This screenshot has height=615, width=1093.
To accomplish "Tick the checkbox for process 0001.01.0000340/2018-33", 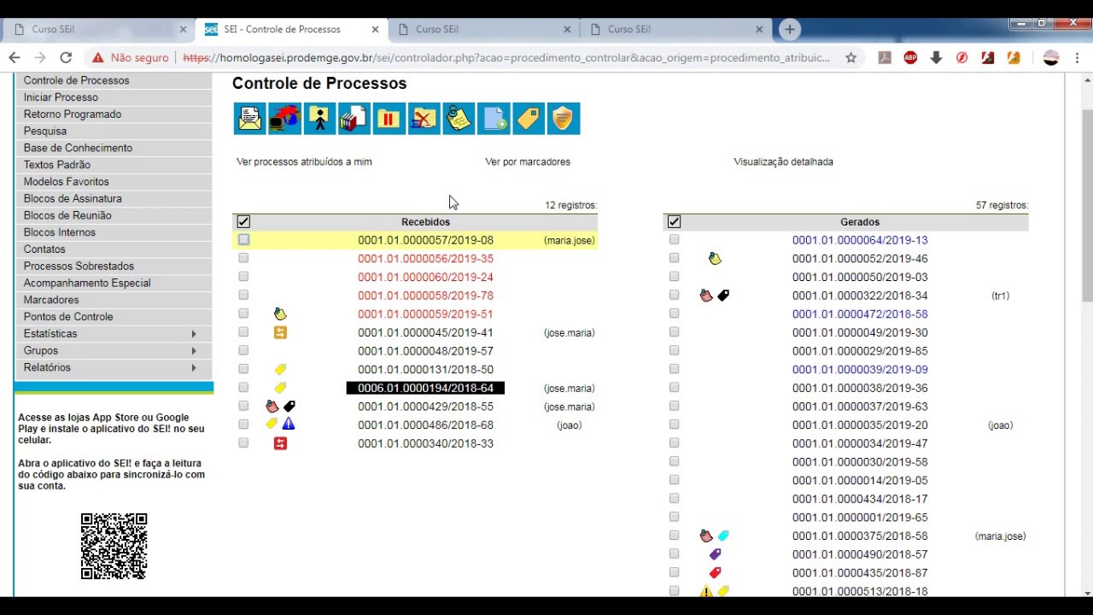I will click(x=243, y=442).
